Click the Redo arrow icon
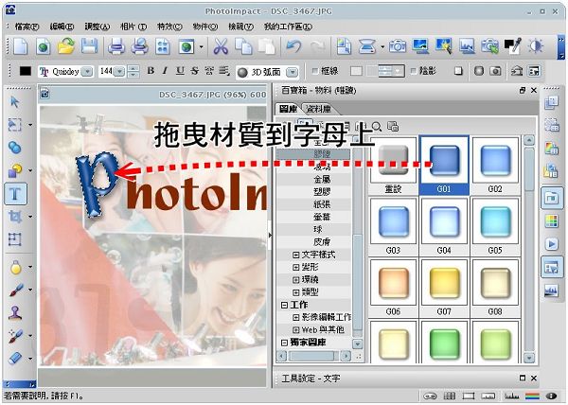This screenshot has height=405, width=568. (x=317, y=47)
